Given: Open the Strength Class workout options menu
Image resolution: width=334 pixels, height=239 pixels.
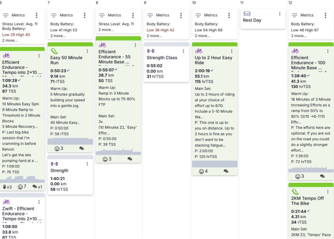Looking at the screenshot, I should pyautogui.click(x=183, y=51).
